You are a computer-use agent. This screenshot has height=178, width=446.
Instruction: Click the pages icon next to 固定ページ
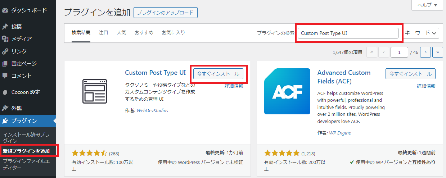tap(5, 64)
